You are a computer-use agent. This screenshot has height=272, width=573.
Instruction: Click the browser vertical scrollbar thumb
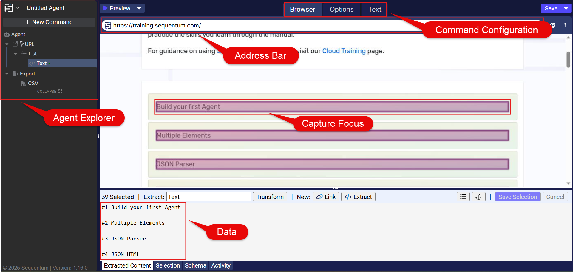(x=568, y=60)
